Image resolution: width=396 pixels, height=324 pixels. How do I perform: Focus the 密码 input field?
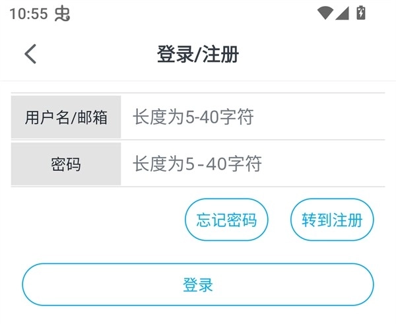253,164
